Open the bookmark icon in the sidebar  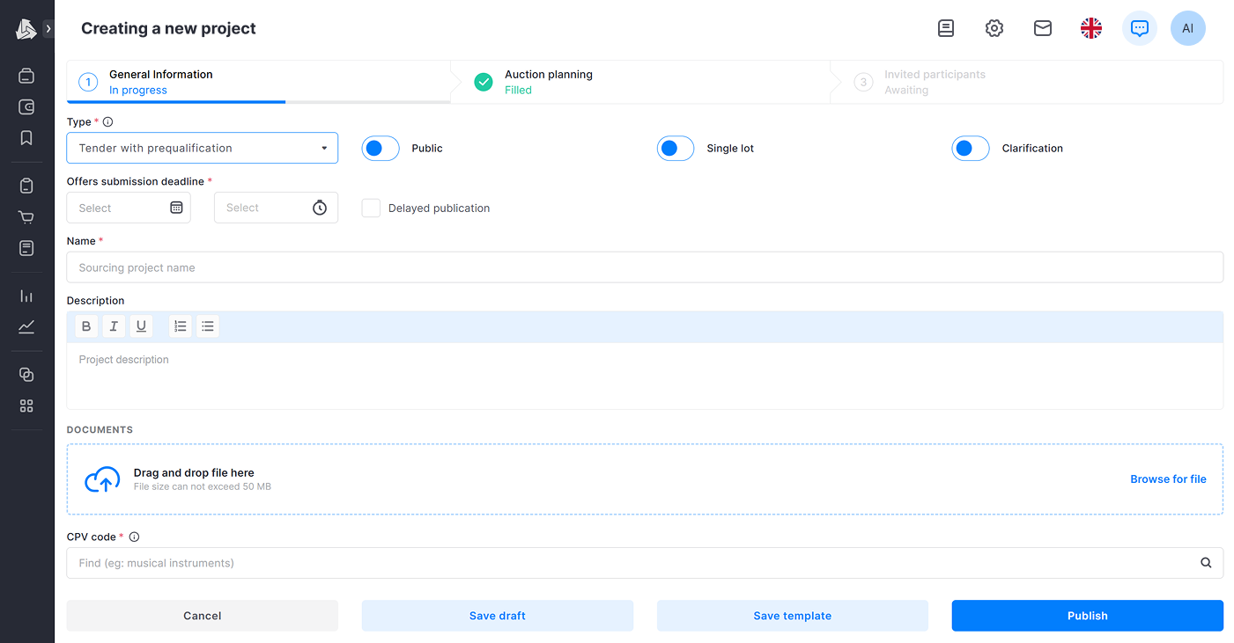coord(26,138)
